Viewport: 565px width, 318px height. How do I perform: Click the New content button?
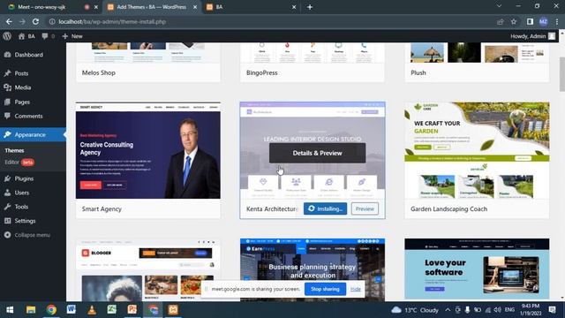(72, 36)
